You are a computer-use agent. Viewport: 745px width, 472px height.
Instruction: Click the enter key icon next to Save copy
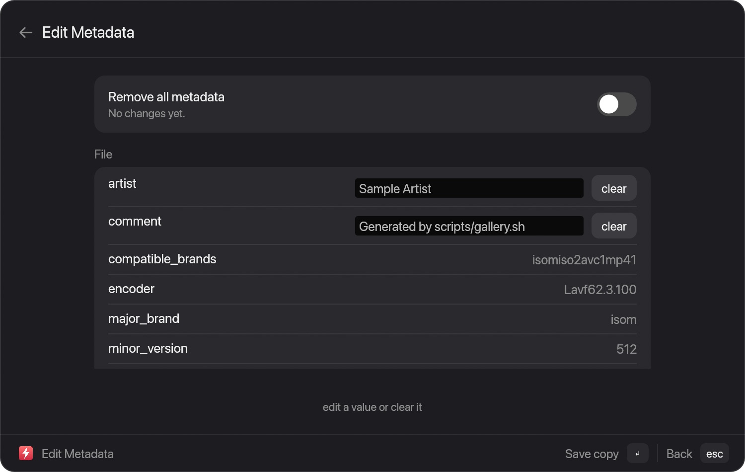click(x=638, y=453)
